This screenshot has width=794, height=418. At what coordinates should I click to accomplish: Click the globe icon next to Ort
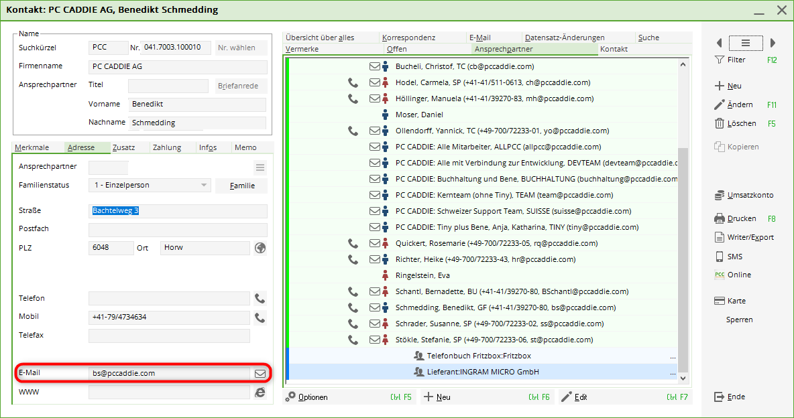point(260,248)
